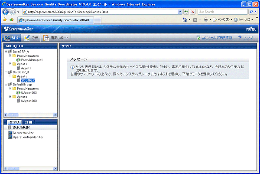Collapse the DataGRP_A tree node

(x=6, y=52)
